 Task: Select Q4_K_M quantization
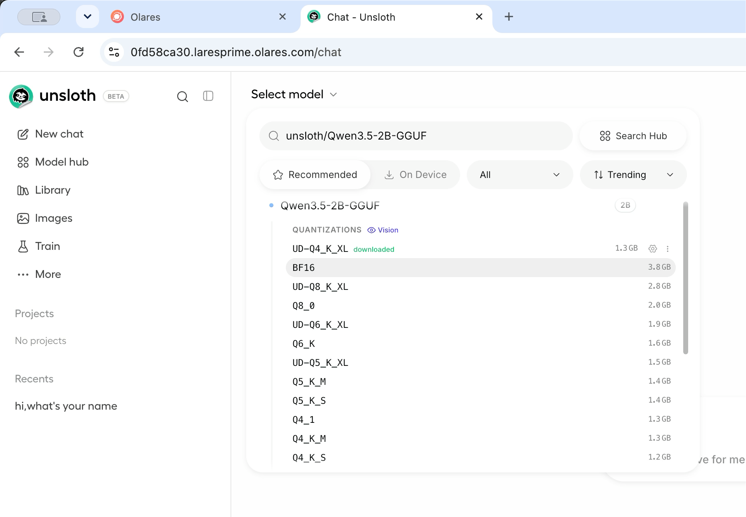[481, 439]
